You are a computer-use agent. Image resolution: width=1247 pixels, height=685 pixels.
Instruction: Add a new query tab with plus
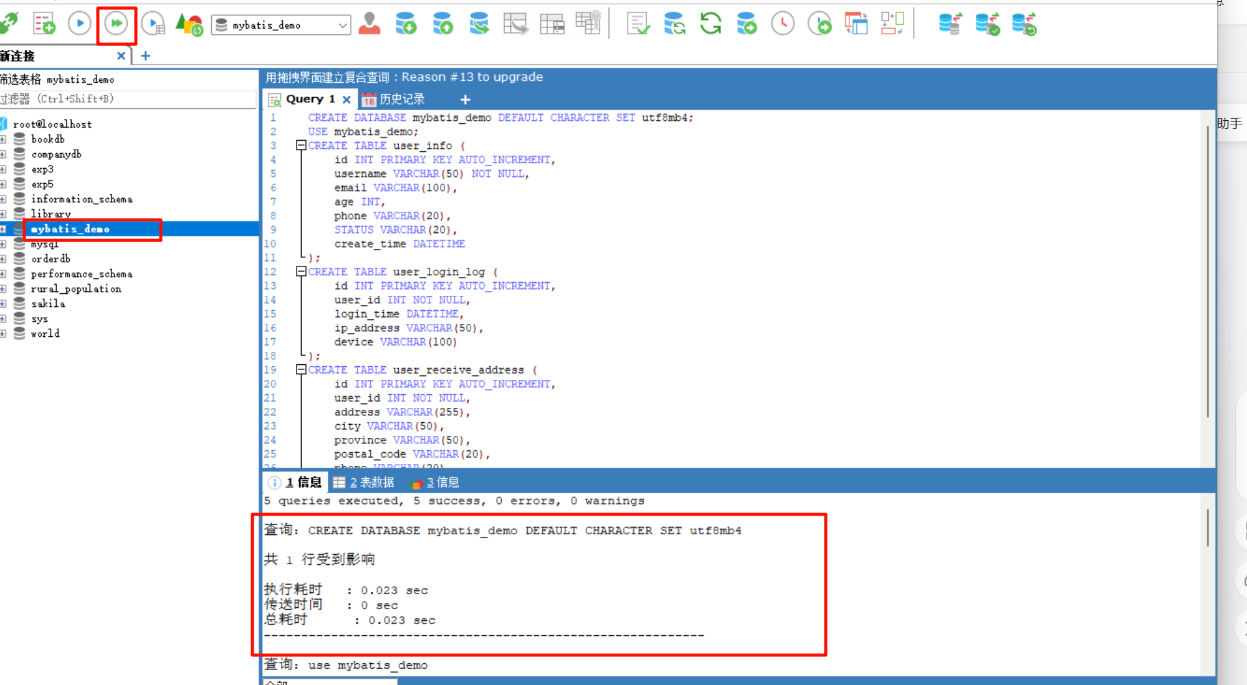click(x=465, y=99)
